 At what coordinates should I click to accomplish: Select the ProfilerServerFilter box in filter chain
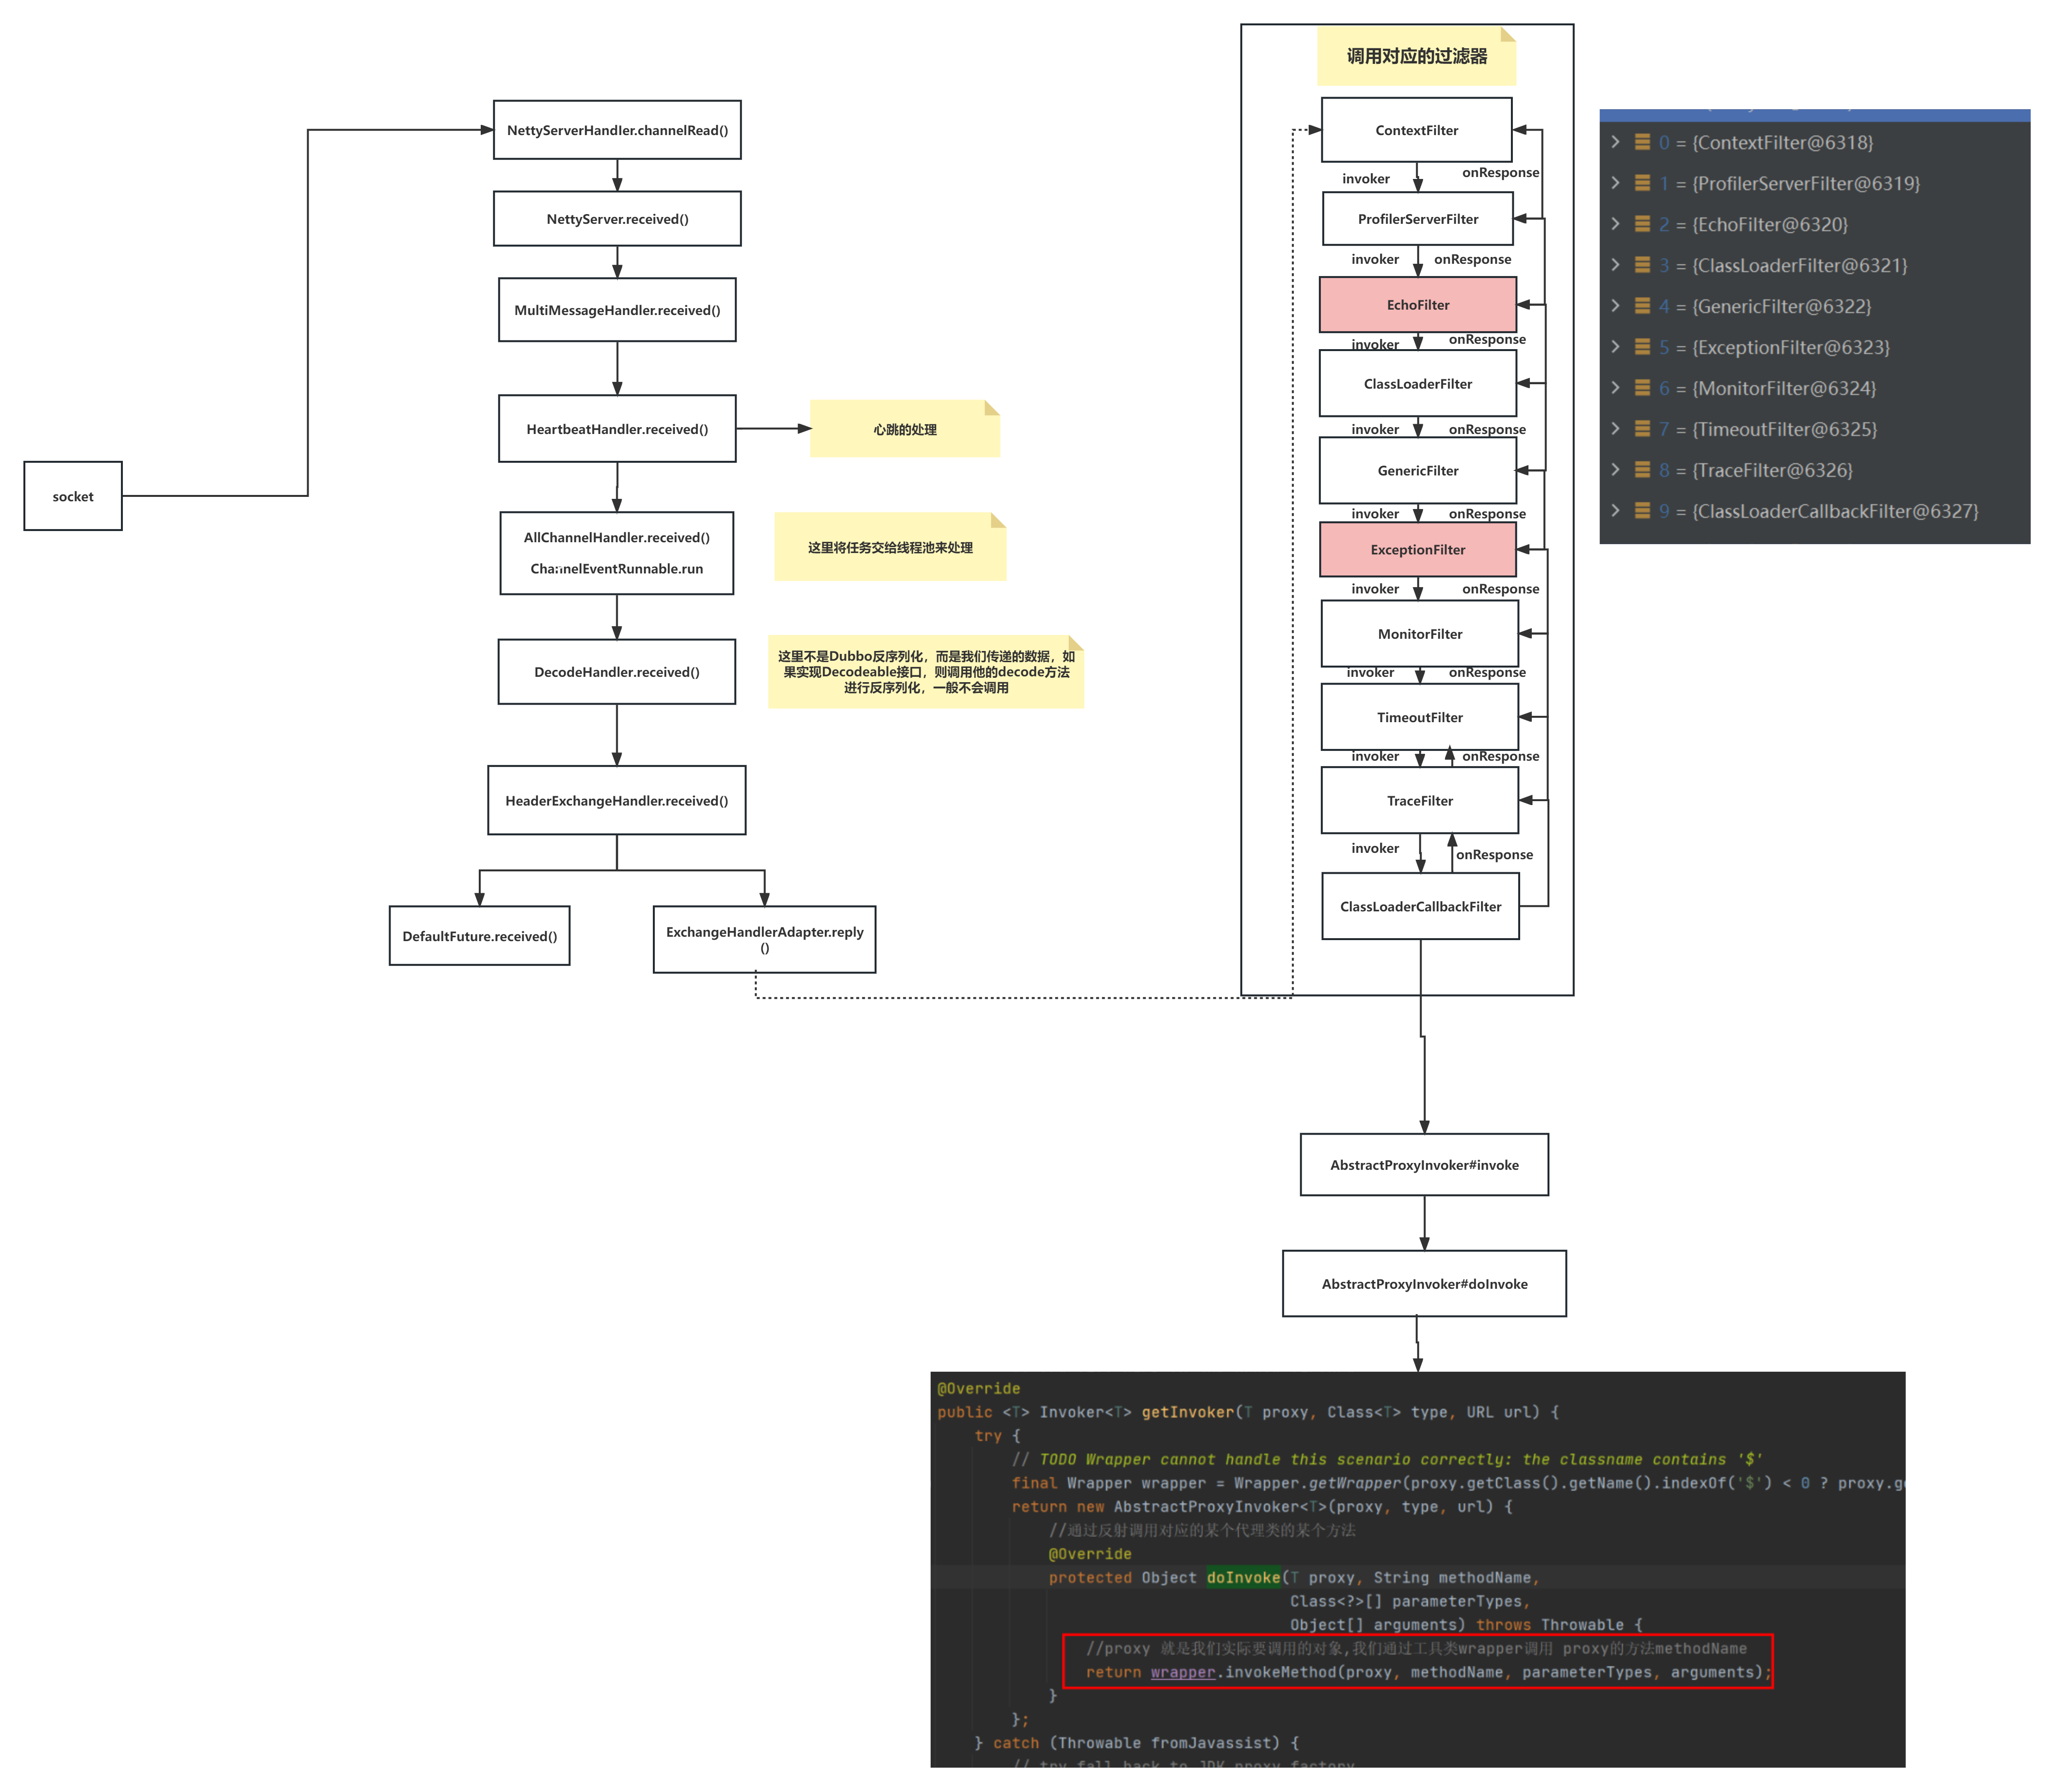(1418, 219)
